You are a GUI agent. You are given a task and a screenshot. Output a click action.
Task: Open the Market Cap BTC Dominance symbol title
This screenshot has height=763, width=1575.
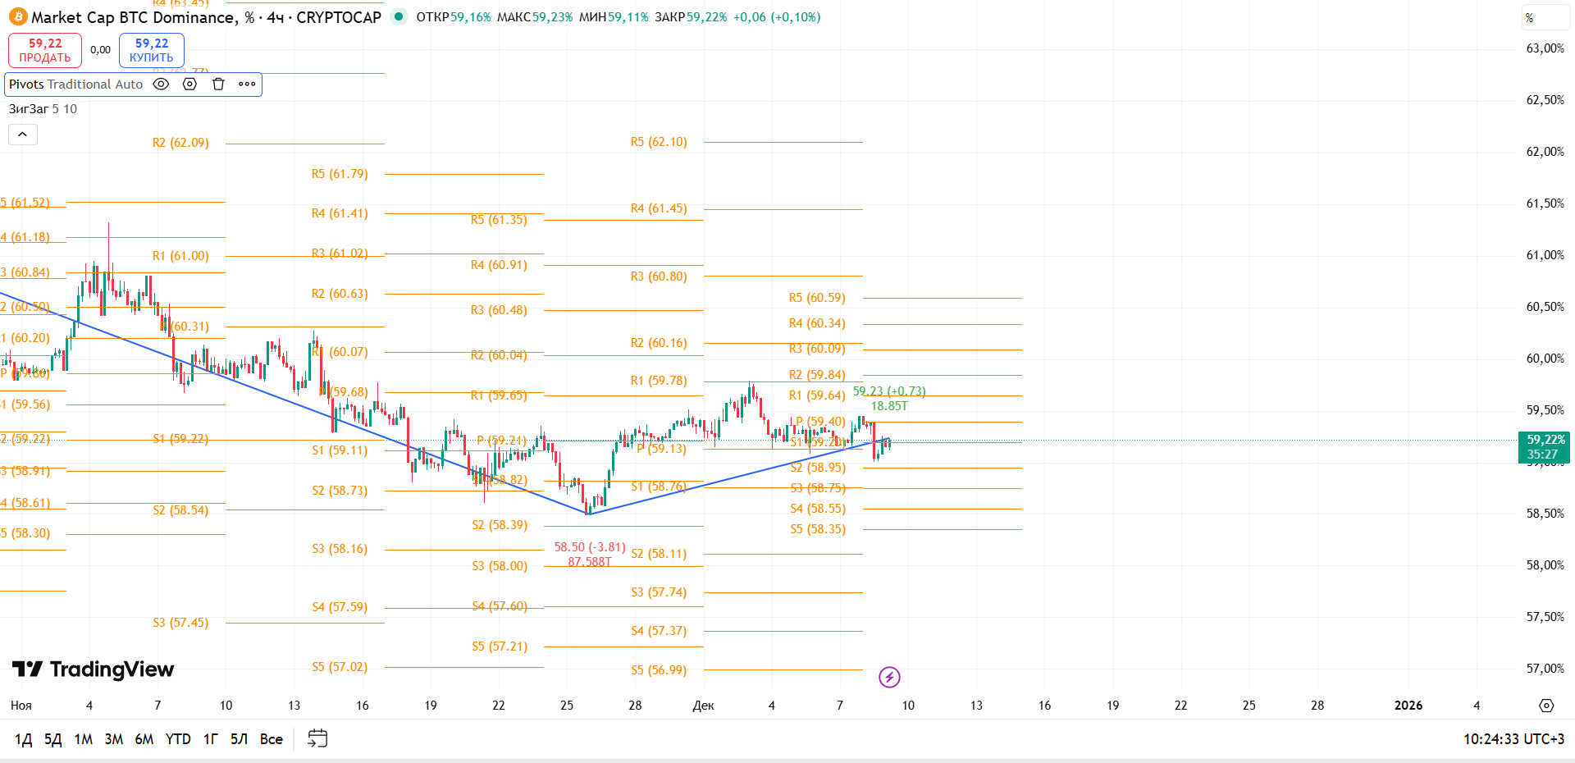click(206, 17)
